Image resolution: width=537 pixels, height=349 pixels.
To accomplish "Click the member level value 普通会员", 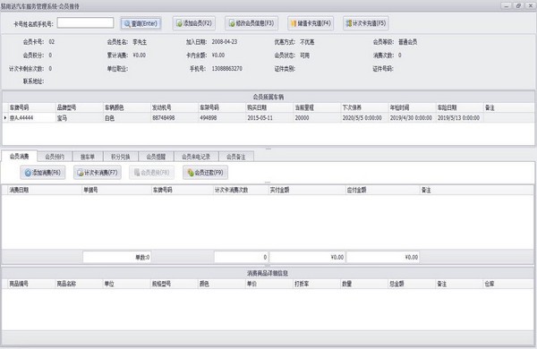I will point(408,42).
